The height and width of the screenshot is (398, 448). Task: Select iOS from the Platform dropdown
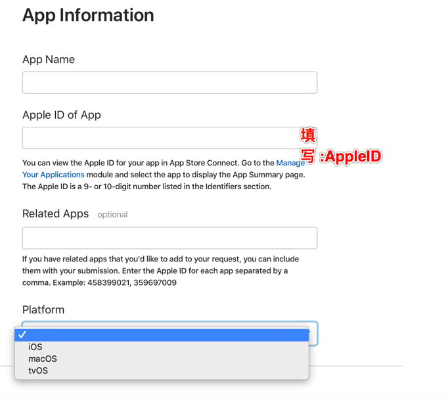[162, 347]
